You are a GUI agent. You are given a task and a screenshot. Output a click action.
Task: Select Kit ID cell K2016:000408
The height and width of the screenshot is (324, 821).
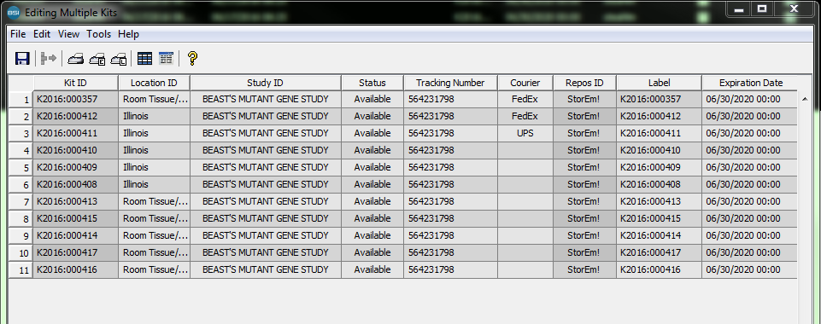point(75,184)
